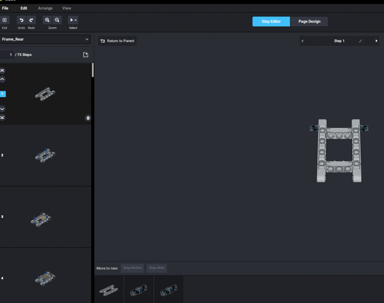Select the first dark pin part thumbnail
Viewport: 384px width, 303px height.
coord(139,290)
